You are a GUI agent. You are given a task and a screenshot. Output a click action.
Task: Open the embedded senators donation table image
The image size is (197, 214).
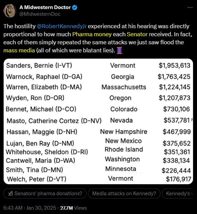[x=98, y=121]
